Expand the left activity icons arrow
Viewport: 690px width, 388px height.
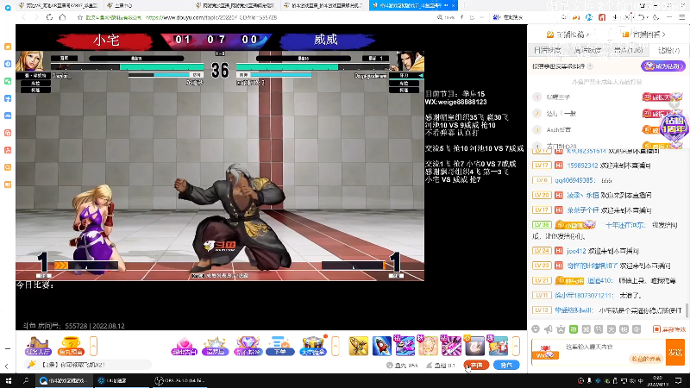pyautogui.click(x=93, y=347)
